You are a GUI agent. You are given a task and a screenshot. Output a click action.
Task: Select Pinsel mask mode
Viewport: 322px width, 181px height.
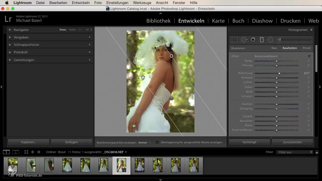click(307, 48)
